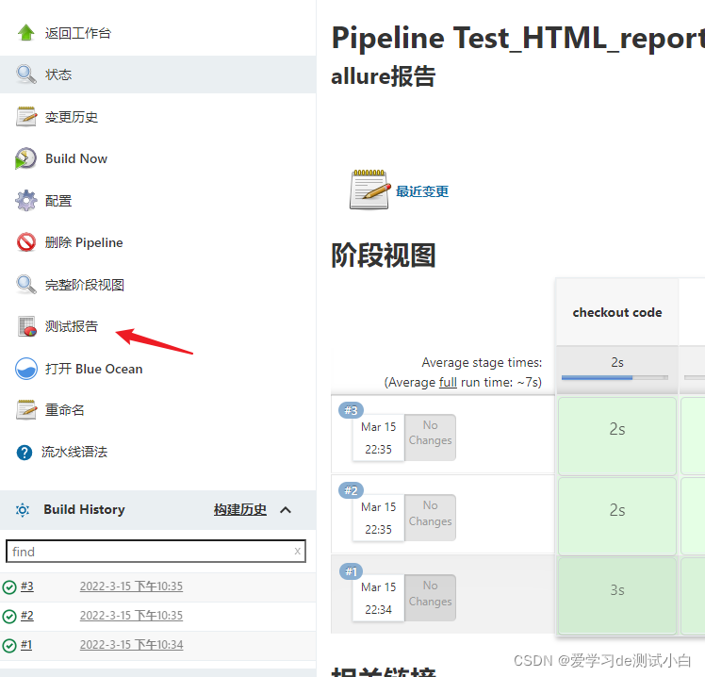Click checkout code stage cell for #3
Screen dimensions: 705x677
click(x=616, y=429)
